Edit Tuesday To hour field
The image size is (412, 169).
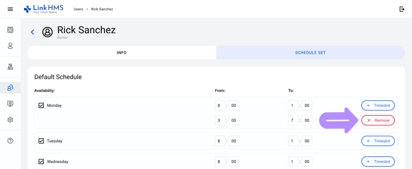point(293,141)
